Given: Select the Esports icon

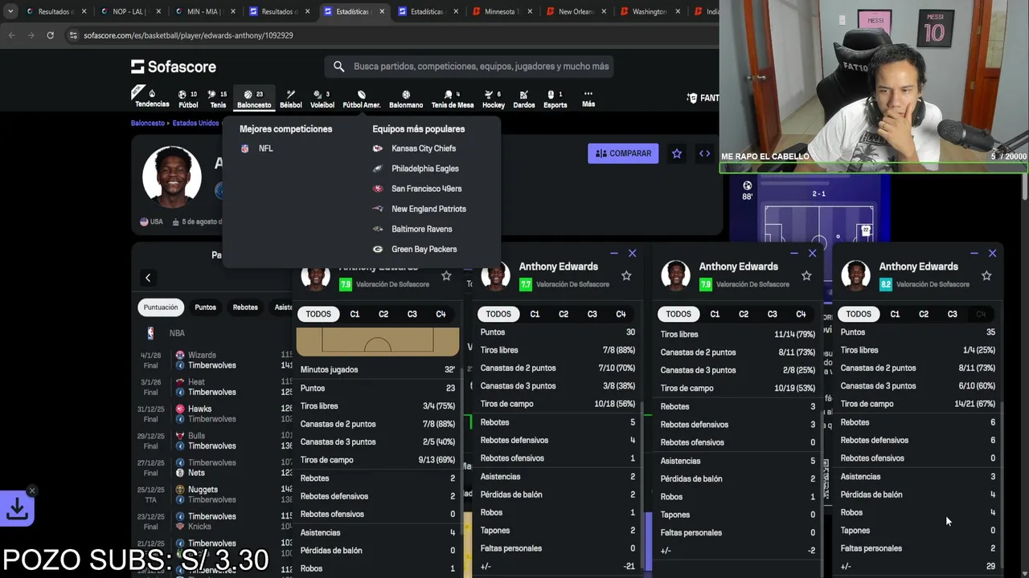Looking at the screenshot, I should point(555,98).
